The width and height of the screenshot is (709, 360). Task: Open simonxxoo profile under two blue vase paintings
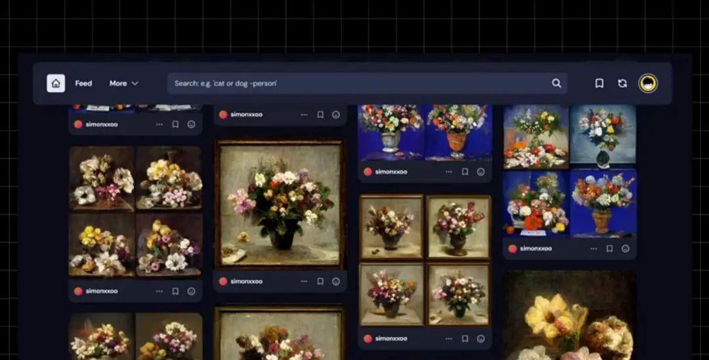(x=391, y=172)
